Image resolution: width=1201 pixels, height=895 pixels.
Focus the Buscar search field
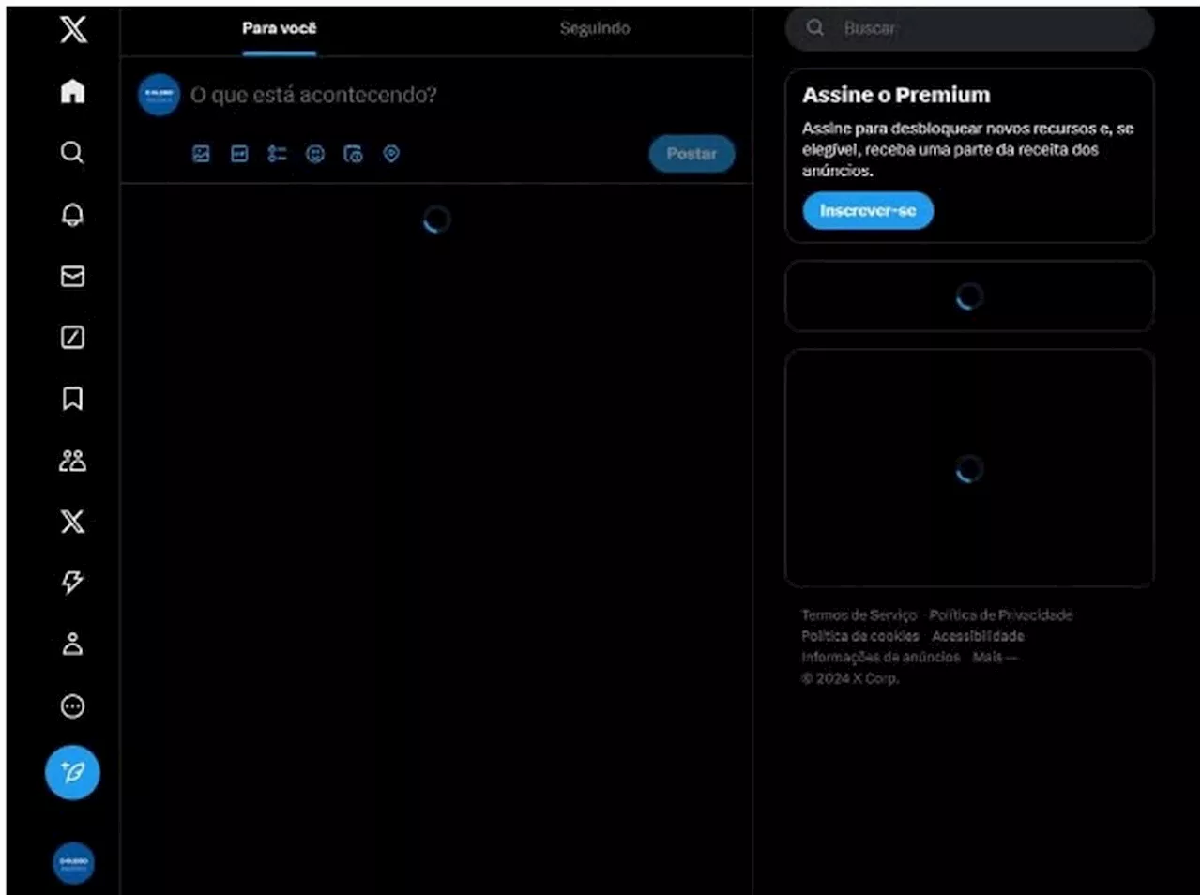click(969, 29)
